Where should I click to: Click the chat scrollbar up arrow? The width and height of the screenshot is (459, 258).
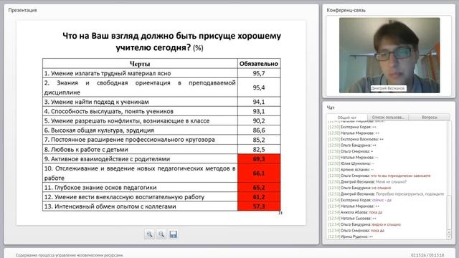point(449,232)
